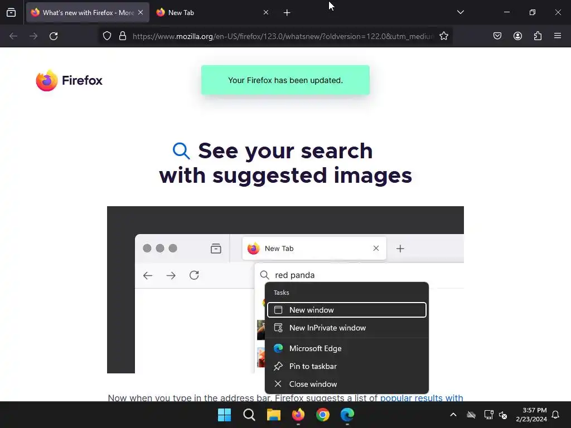
Task: Close the New Tab tab
Action: coord(266,12)
